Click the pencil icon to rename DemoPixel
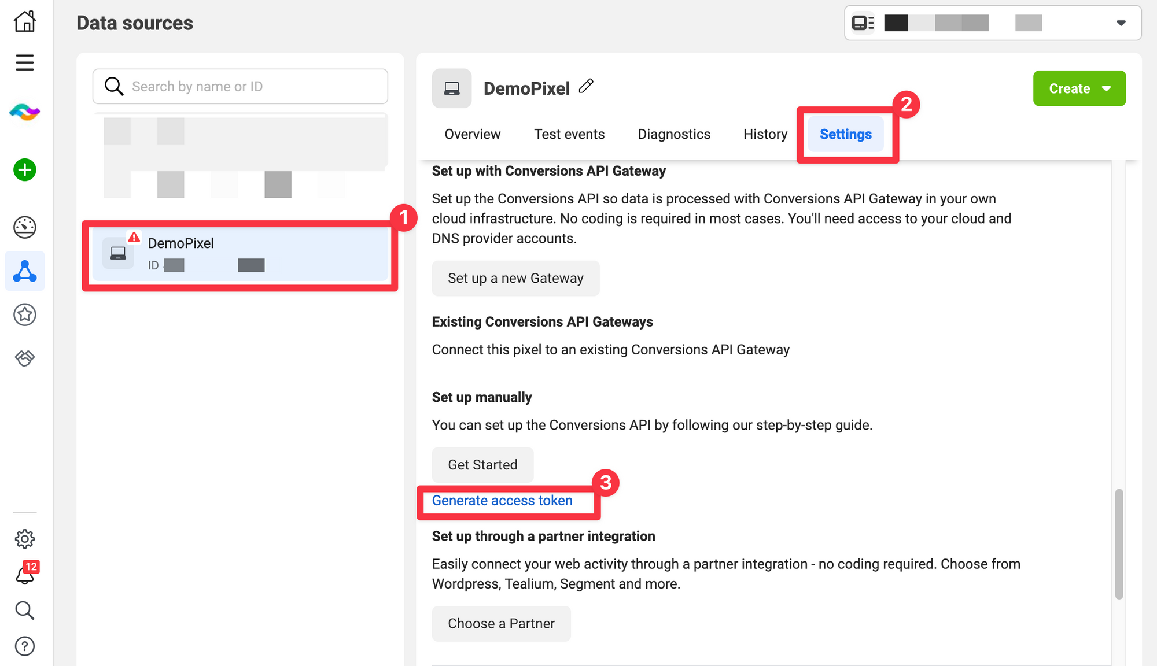The height and width of the screenshot is (666, 1157). [586, 86]
